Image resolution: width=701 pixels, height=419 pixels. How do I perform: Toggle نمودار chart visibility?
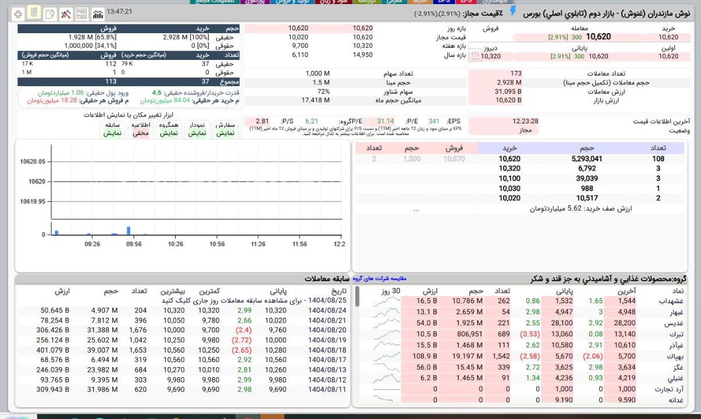[197, 129]
